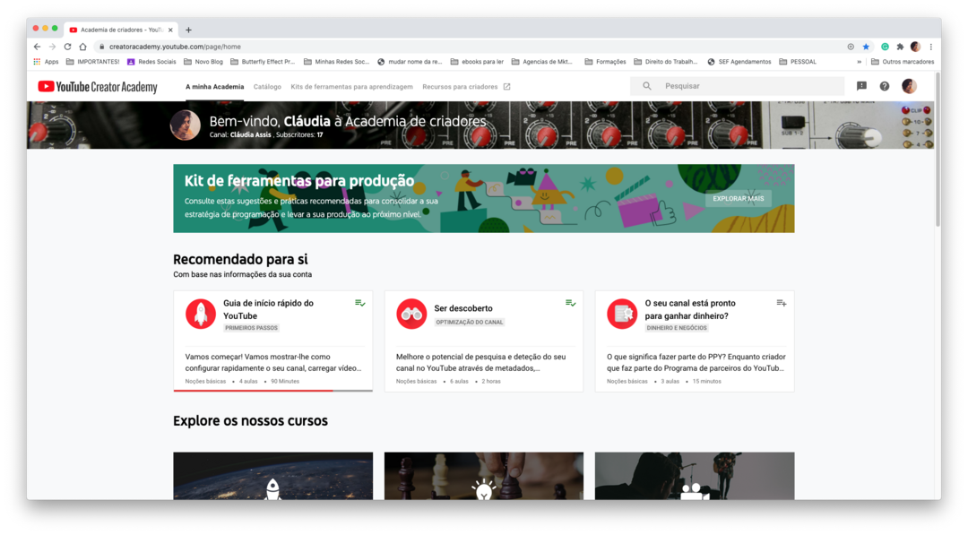The image size is (968, 535).
Task: Open the SEF Agendamentos bookmark
Action: (739, 62)
